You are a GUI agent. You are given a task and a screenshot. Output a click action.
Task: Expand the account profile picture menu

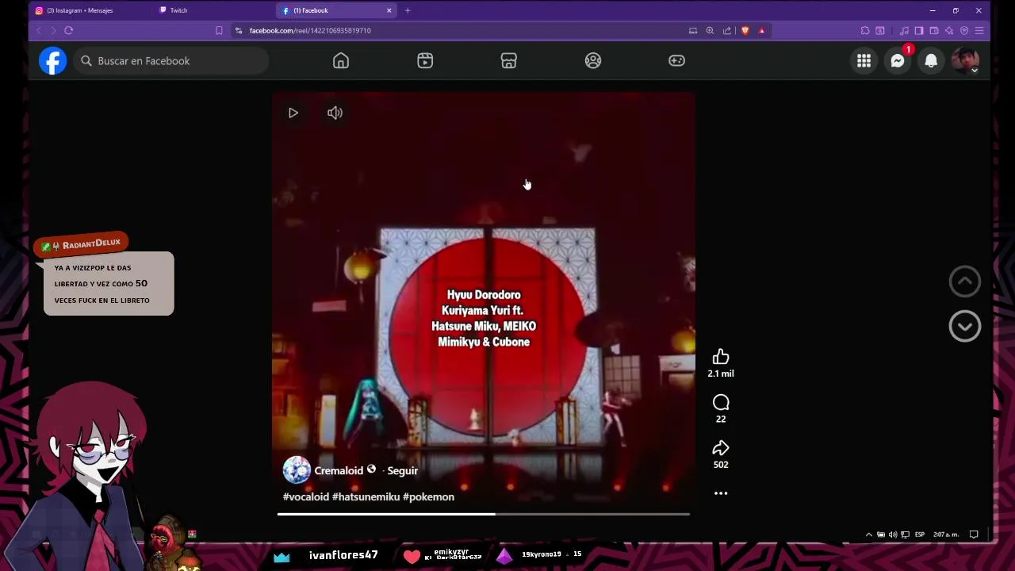[x=965, y=61]
